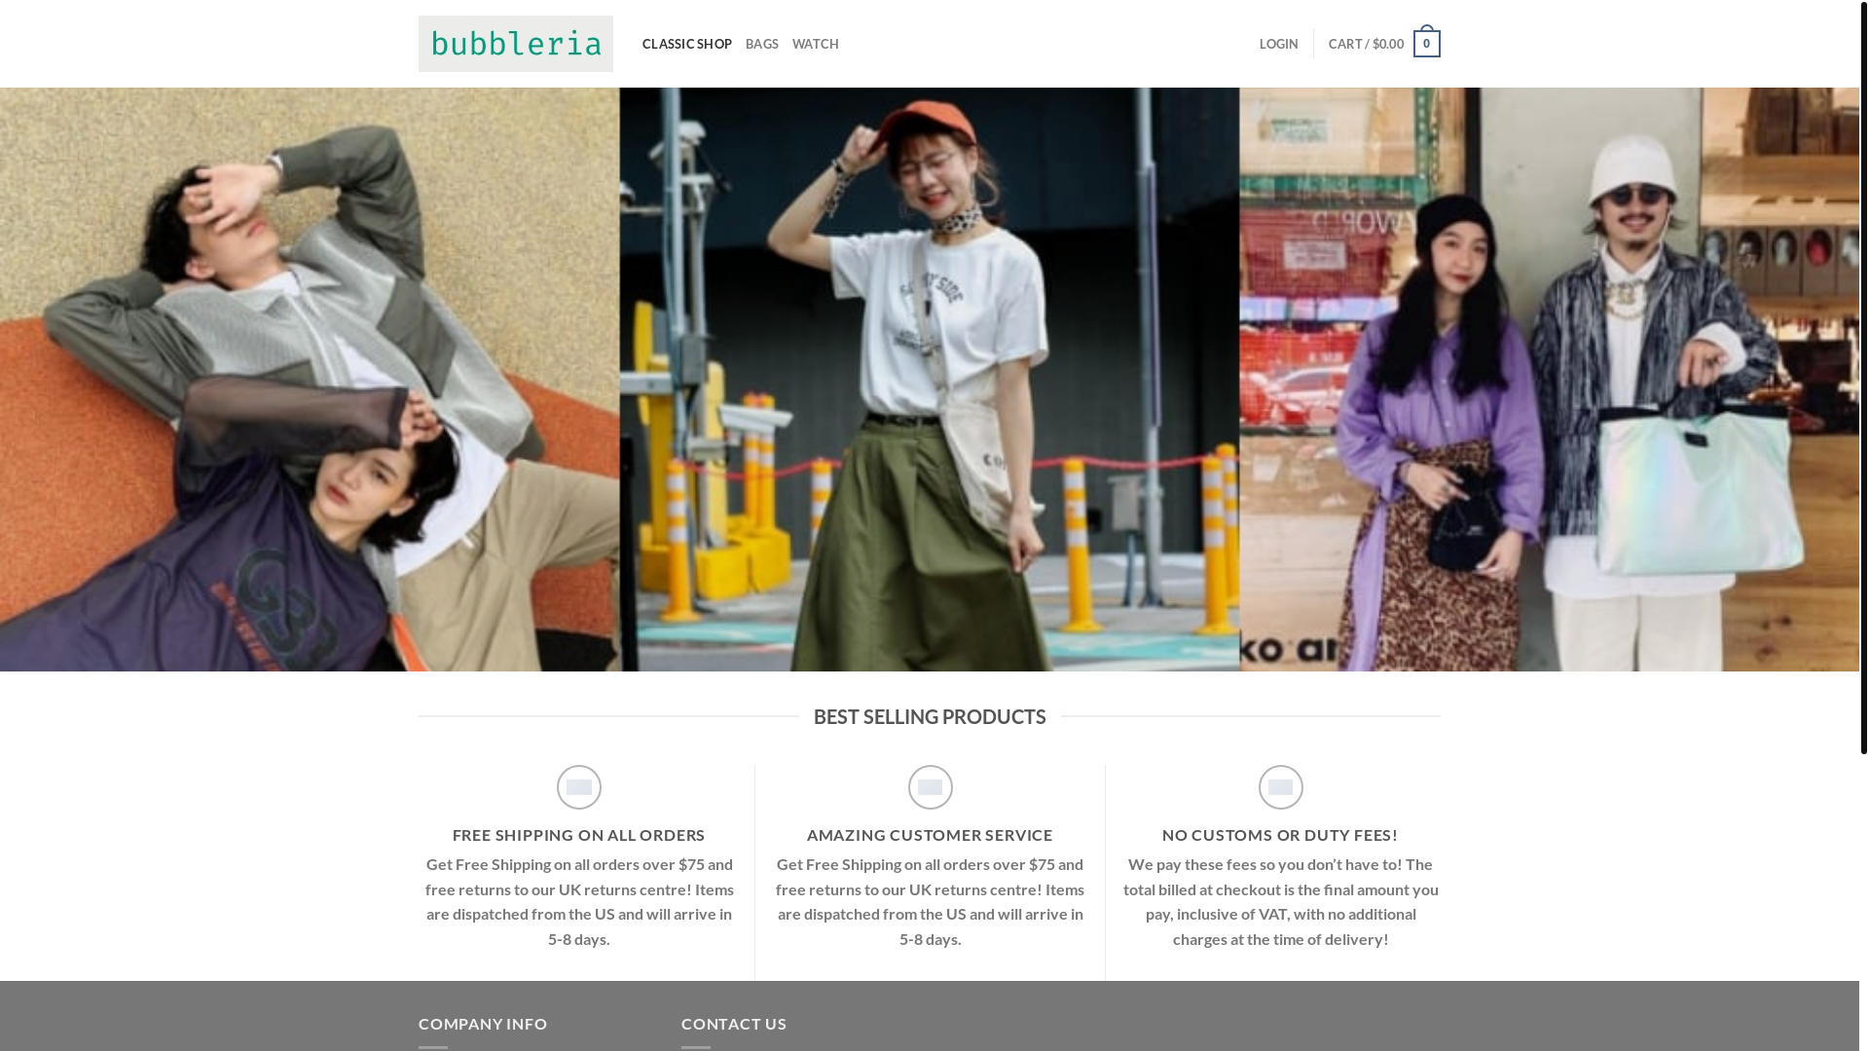Open the cart bag icon showing 0
Screen dimensions: 1869x1051
[1426, 44]
